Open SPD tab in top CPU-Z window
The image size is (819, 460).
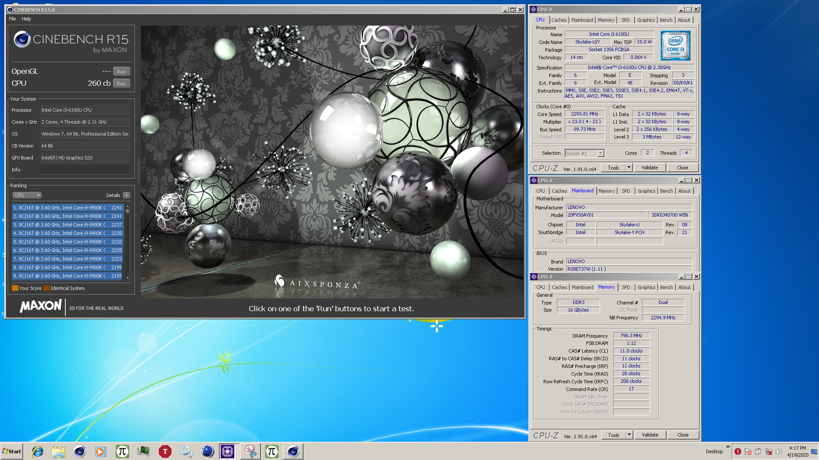tap(625, 20)
